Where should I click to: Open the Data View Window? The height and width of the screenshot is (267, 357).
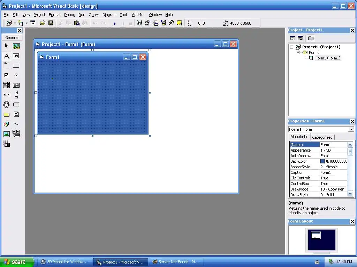pos(180,23)
